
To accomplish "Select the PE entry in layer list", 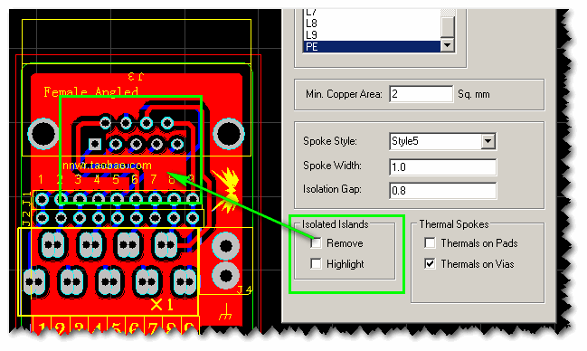I will (372, 46).
